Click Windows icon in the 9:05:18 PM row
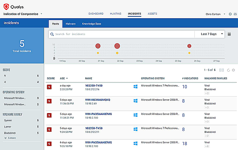 (x=135, y=143)
